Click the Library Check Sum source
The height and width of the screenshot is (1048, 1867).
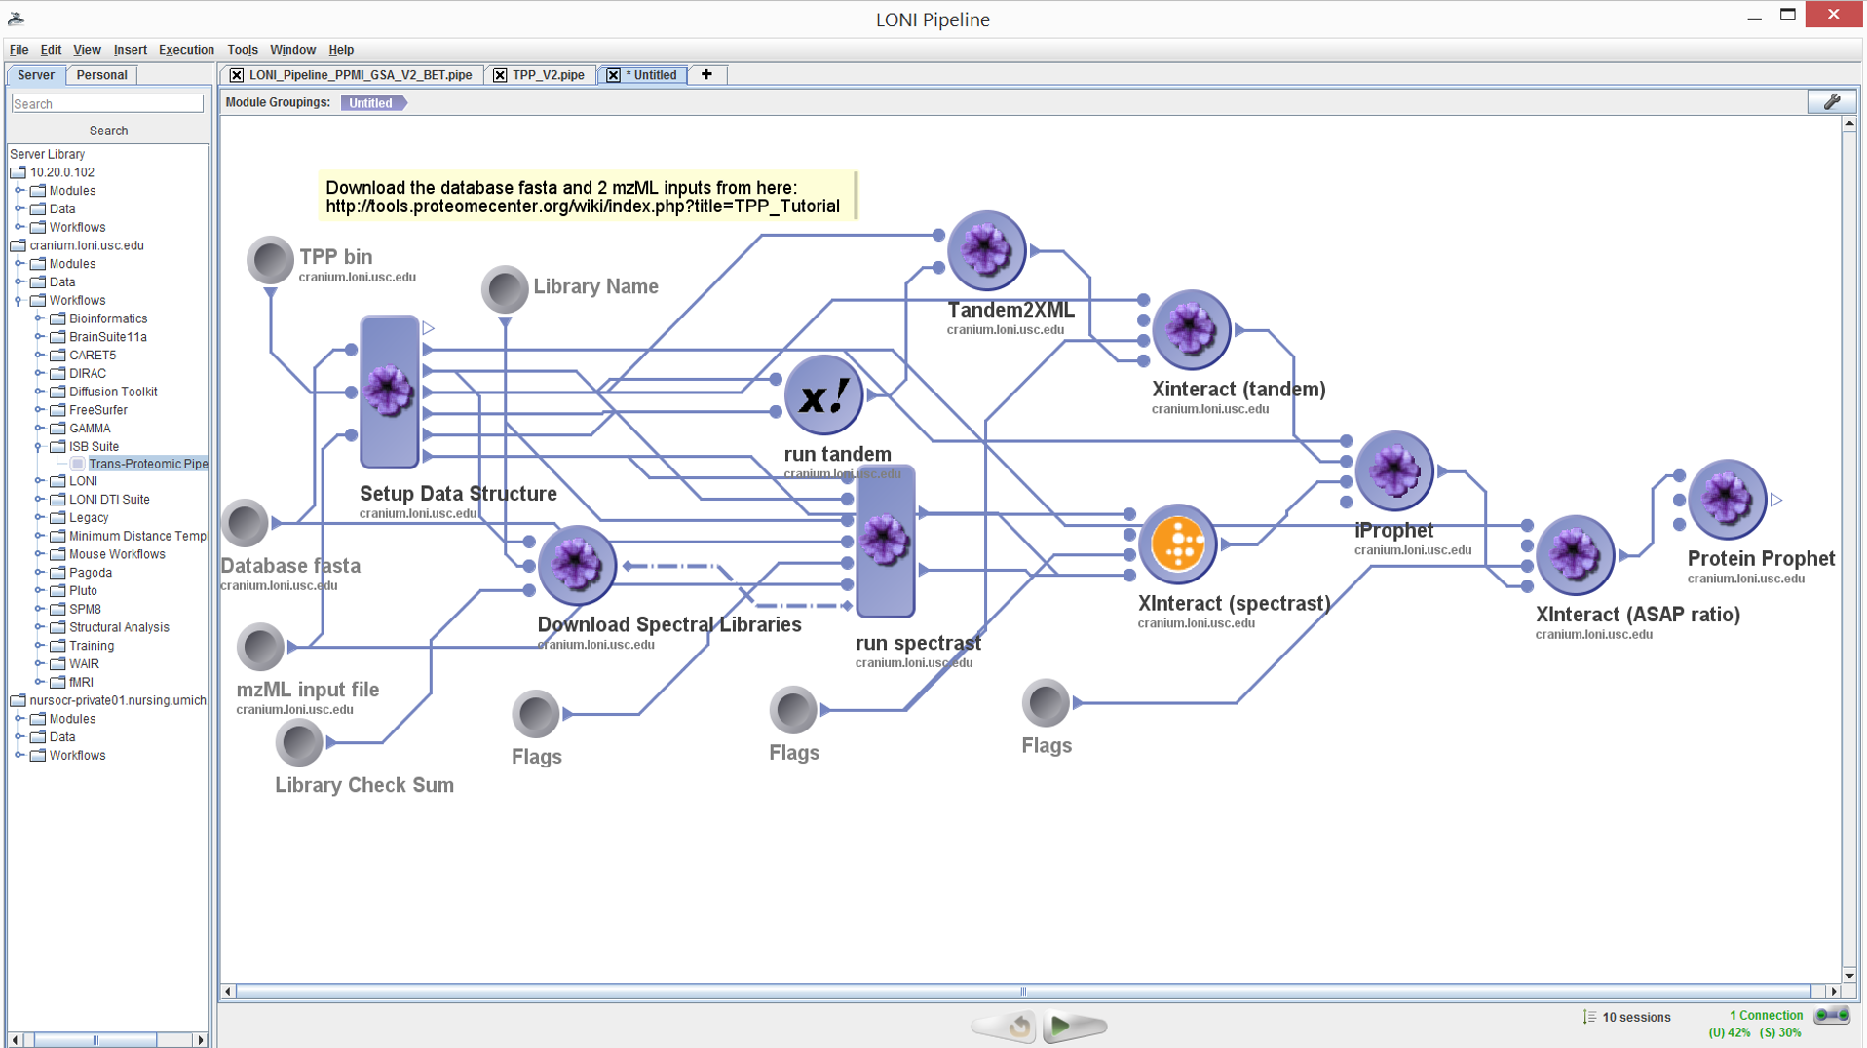click(x=299, y=743)
